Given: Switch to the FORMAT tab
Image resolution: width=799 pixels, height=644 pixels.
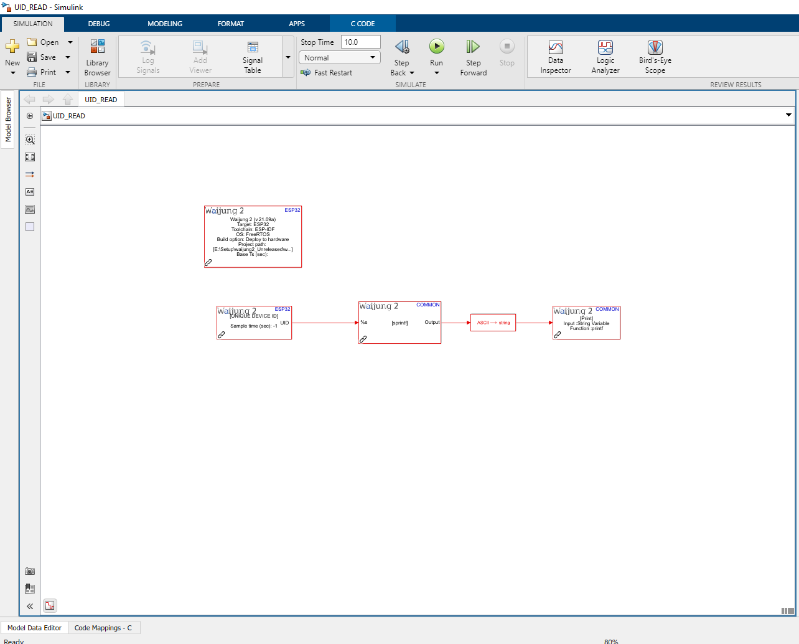Looking at the screenshot, I should [231, 24].
